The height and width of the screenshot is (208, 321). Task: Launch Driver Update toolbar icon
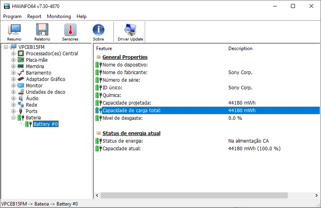(130, 32)
